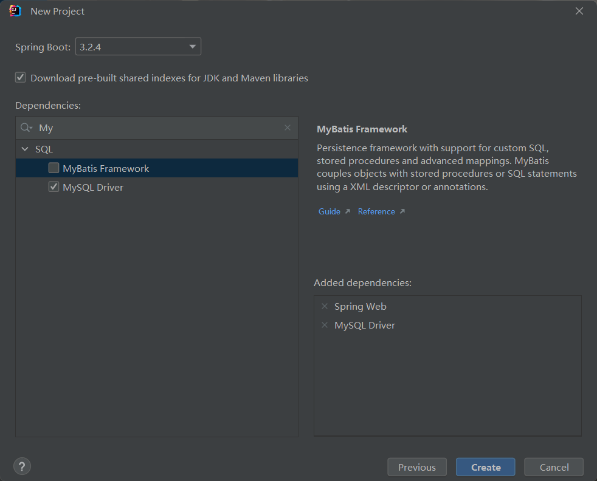Go back with the Previous button
Viewport: 597px width, 481px height.
(x=417, y=467)
